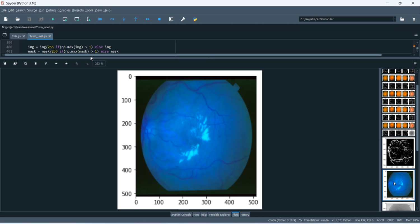
Task: Save plot as using the plots pane save icon
Action: click(5, 64)
